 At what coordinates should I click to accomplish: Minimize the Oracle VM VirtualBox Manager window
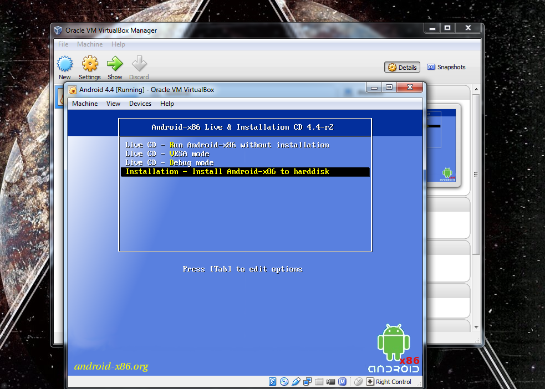pyautogui.click(x=432, y=28)
